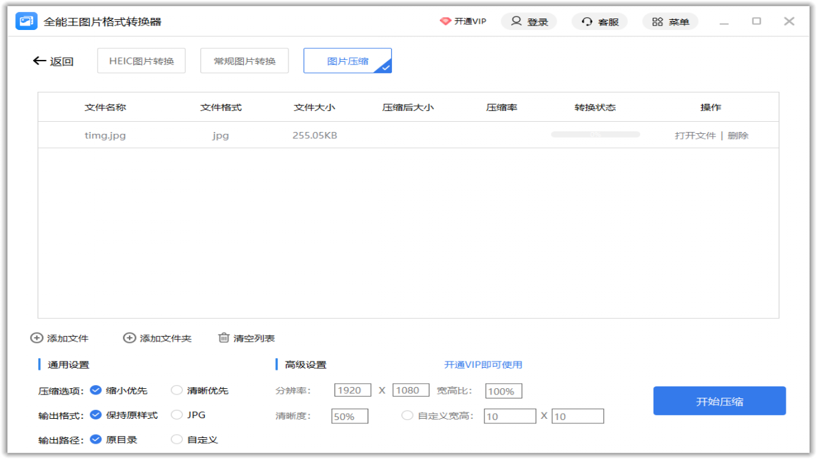Click the 添加文件夹 add folder icon
817x459 pixels.
tap(130, 338)
